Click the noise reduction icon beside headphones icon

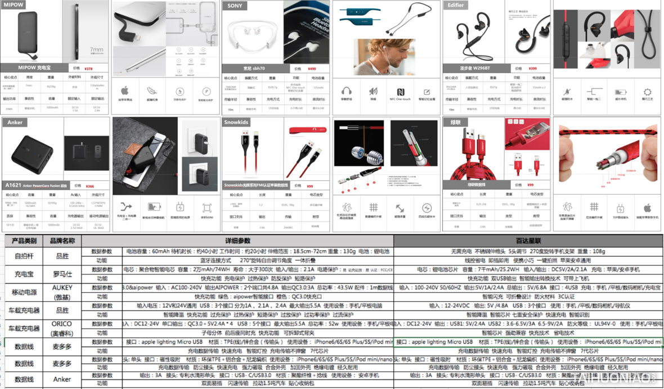point(373,91)
